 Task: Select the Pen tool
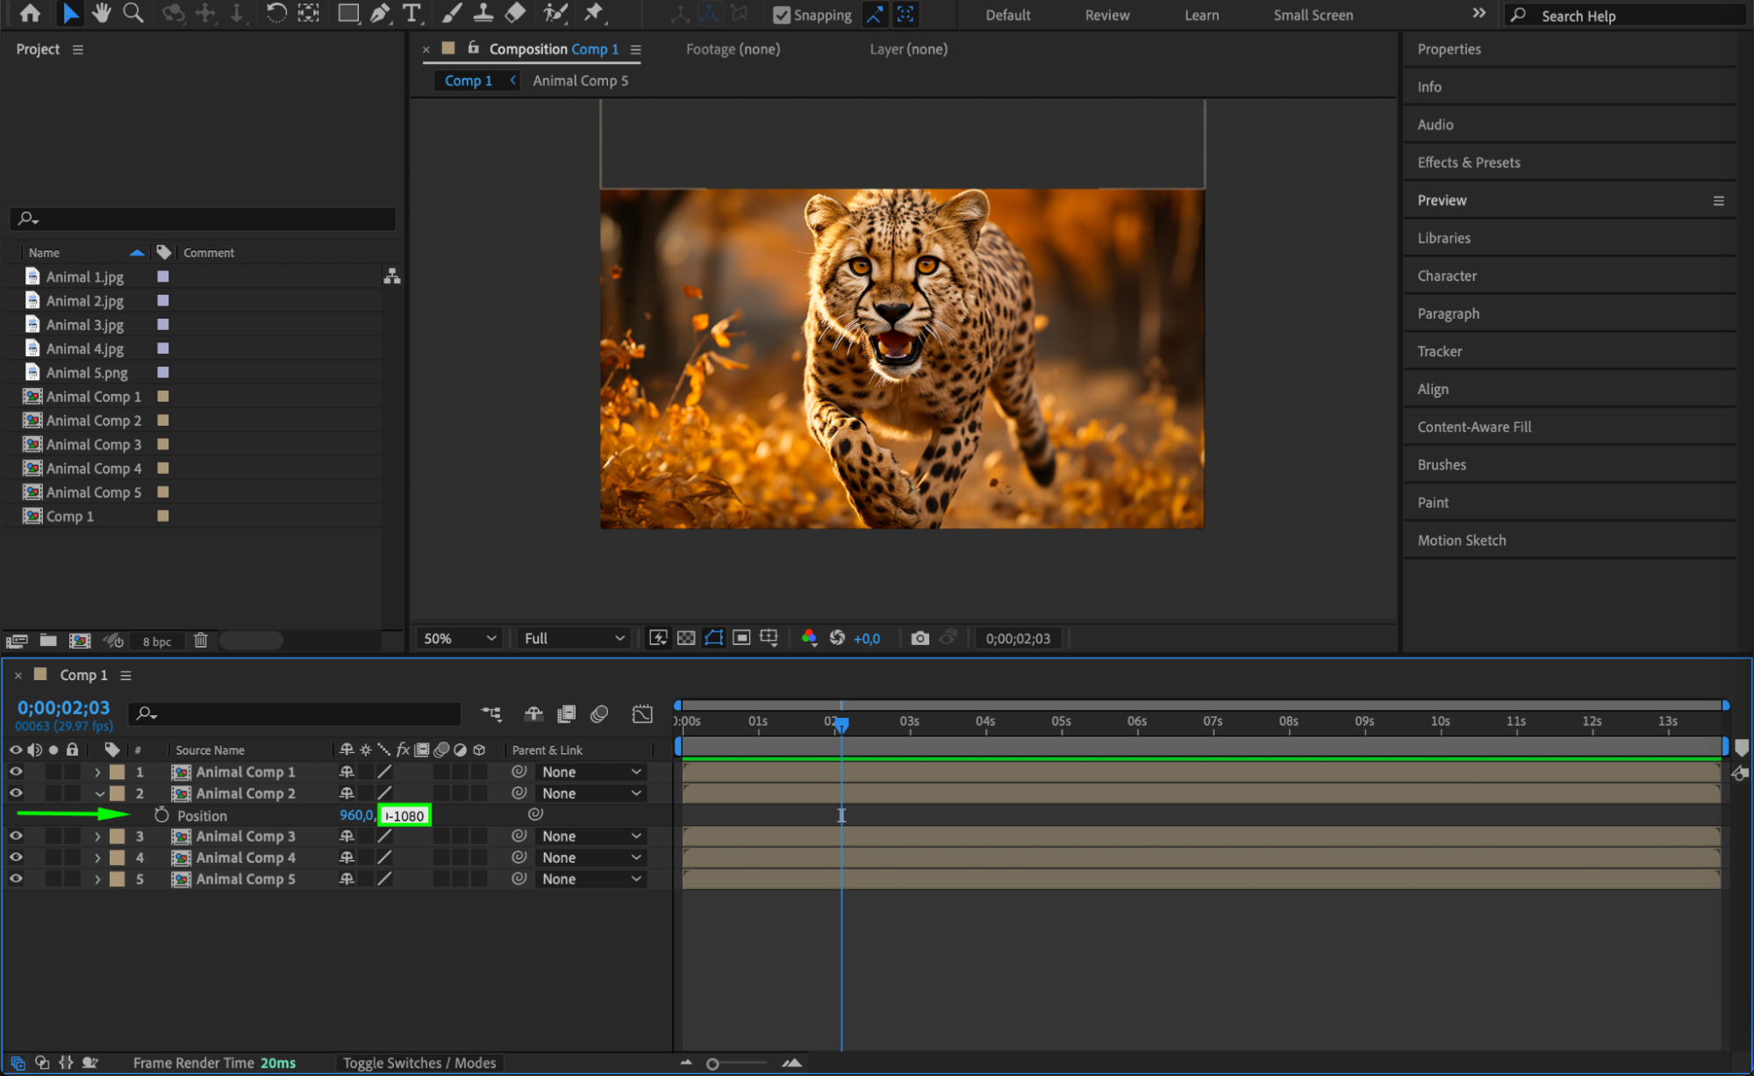click(380, 13)
